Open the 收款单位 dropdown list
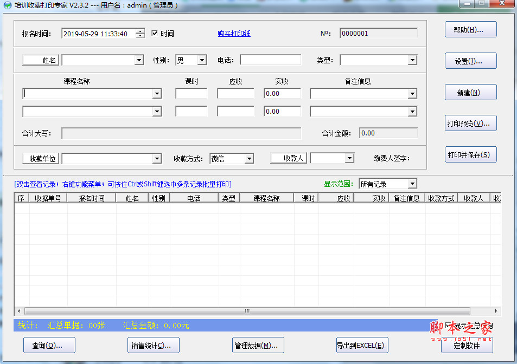 (157, 159)
